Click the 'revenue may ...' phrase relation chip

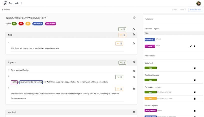coord(150,40)
